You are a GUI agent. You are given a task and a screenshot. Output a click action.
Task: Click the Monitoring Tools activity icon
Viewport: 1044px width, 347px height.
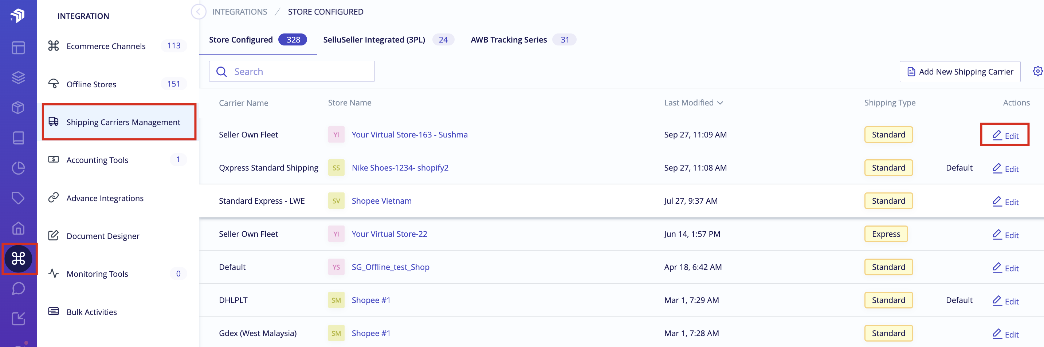(54, 273)
